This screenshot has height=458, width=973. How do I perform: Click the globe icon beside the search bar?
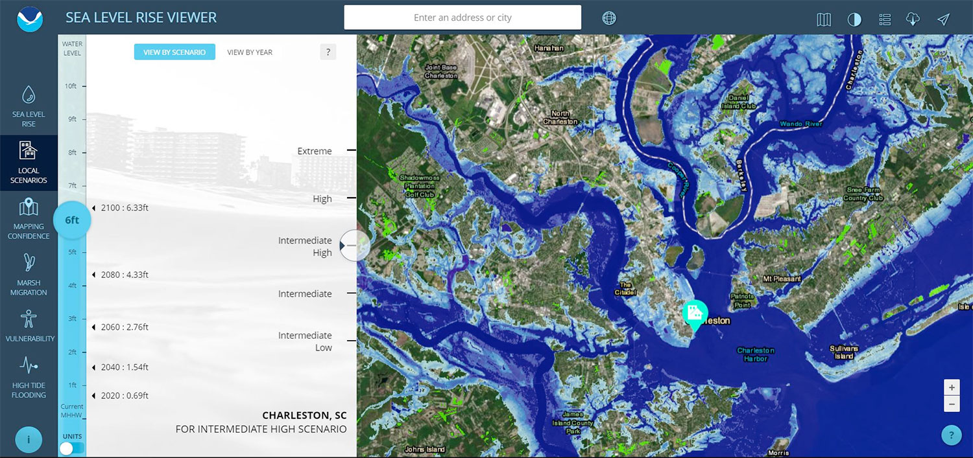click(x=608, y=17)
